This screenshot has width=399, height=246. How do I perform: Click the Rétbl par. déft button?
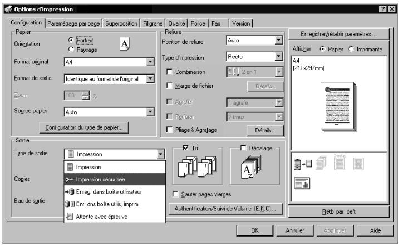tap(339, 211)
